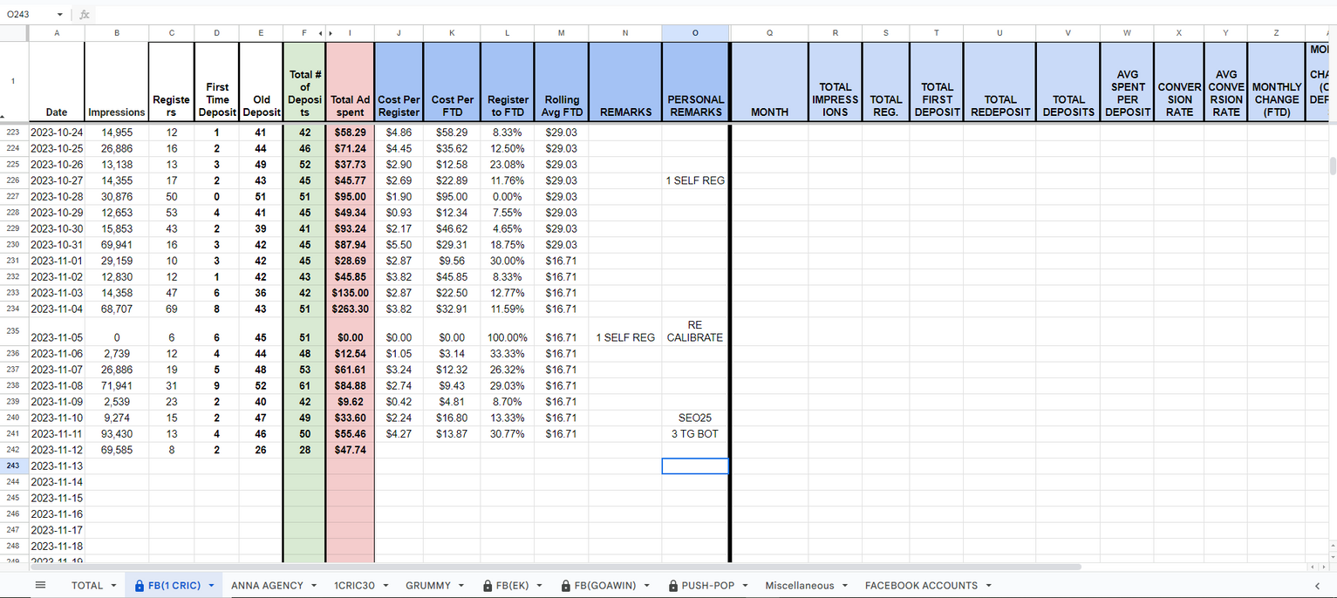The height and width of the screenshot is (598, 1337).
Task: Click the lock icon on FB(EK) tab
Action: click(488, 586)
